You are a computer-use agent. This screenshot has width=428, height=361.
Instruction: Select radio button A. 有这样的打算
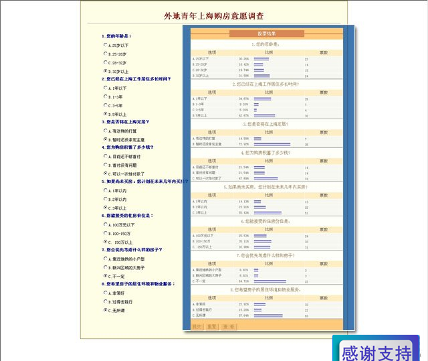pyautogui.click(x=106, y=131)
